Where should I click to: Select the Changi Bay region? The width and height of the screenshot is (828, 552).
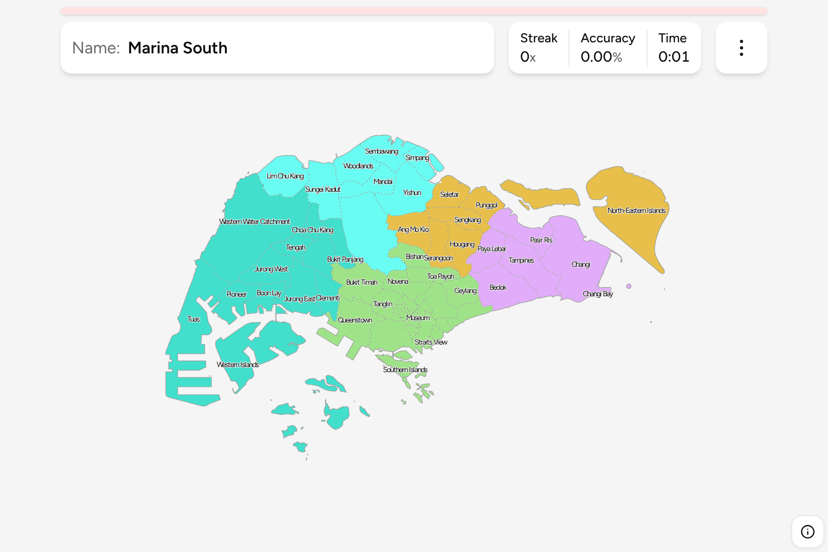coord(598,294)
